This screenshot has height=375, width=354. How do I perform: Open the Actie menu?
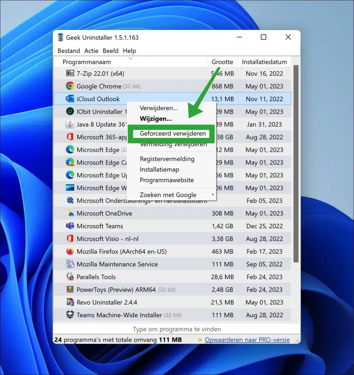pyautogui.click(x=91, y=51)
